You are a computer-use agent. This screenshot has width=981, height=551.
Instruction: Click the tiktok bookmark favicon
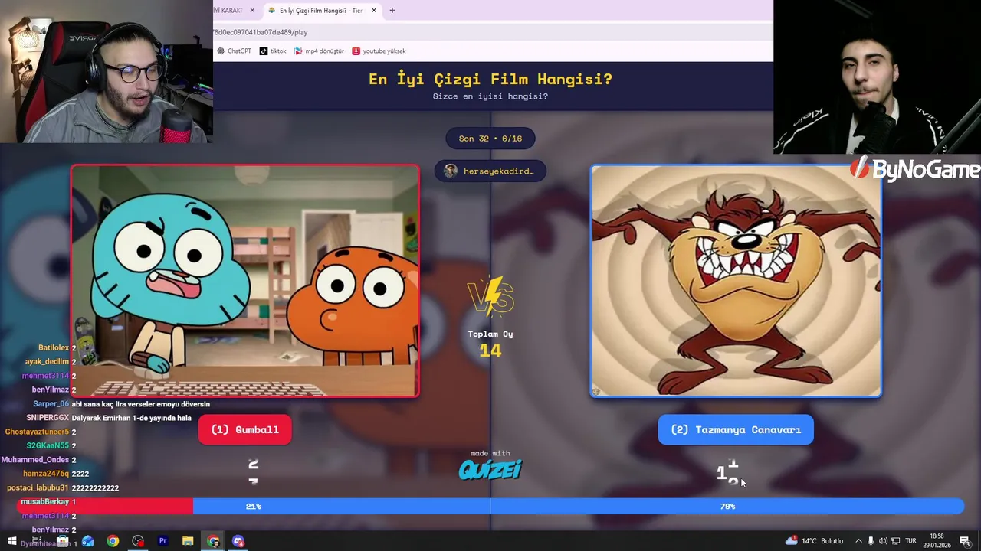(x=264, y=51)
